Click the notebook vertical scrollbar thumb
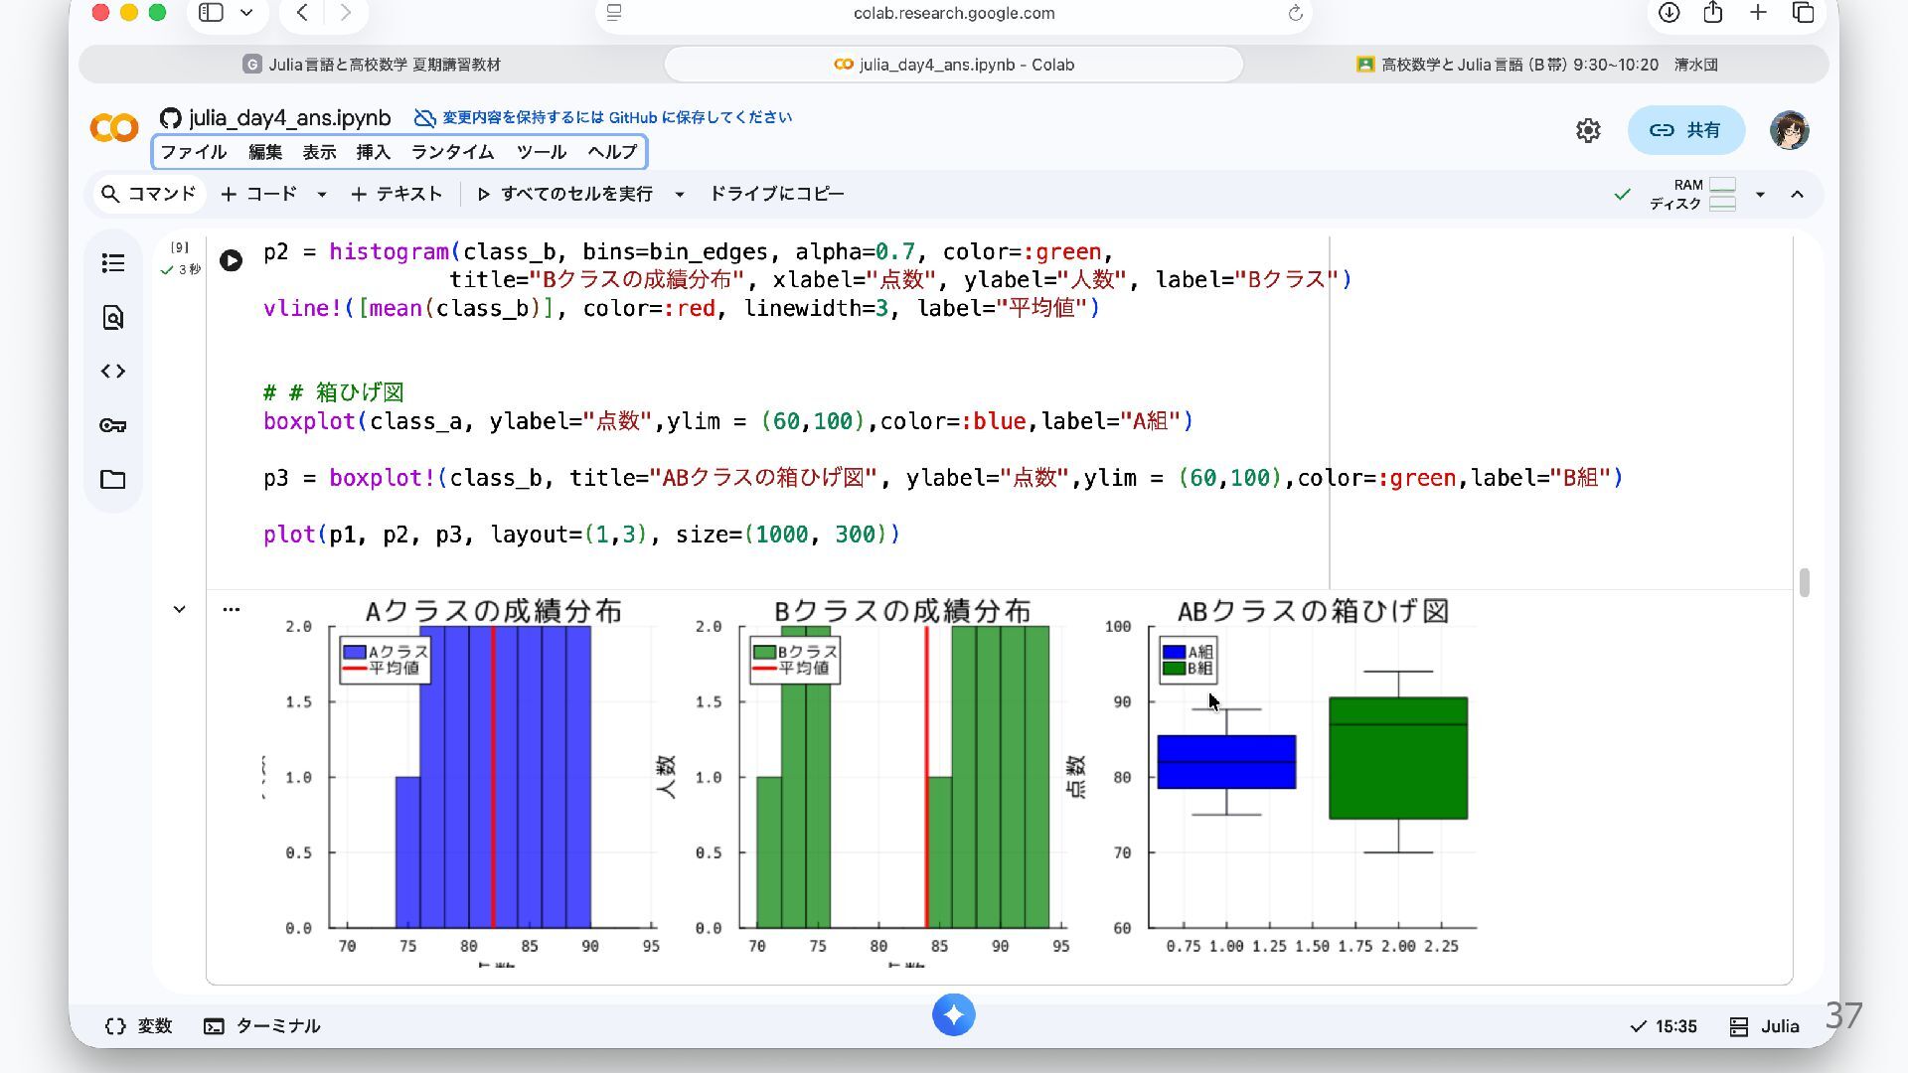This screenshot has height=1073, width=1908. point(1804,583)
